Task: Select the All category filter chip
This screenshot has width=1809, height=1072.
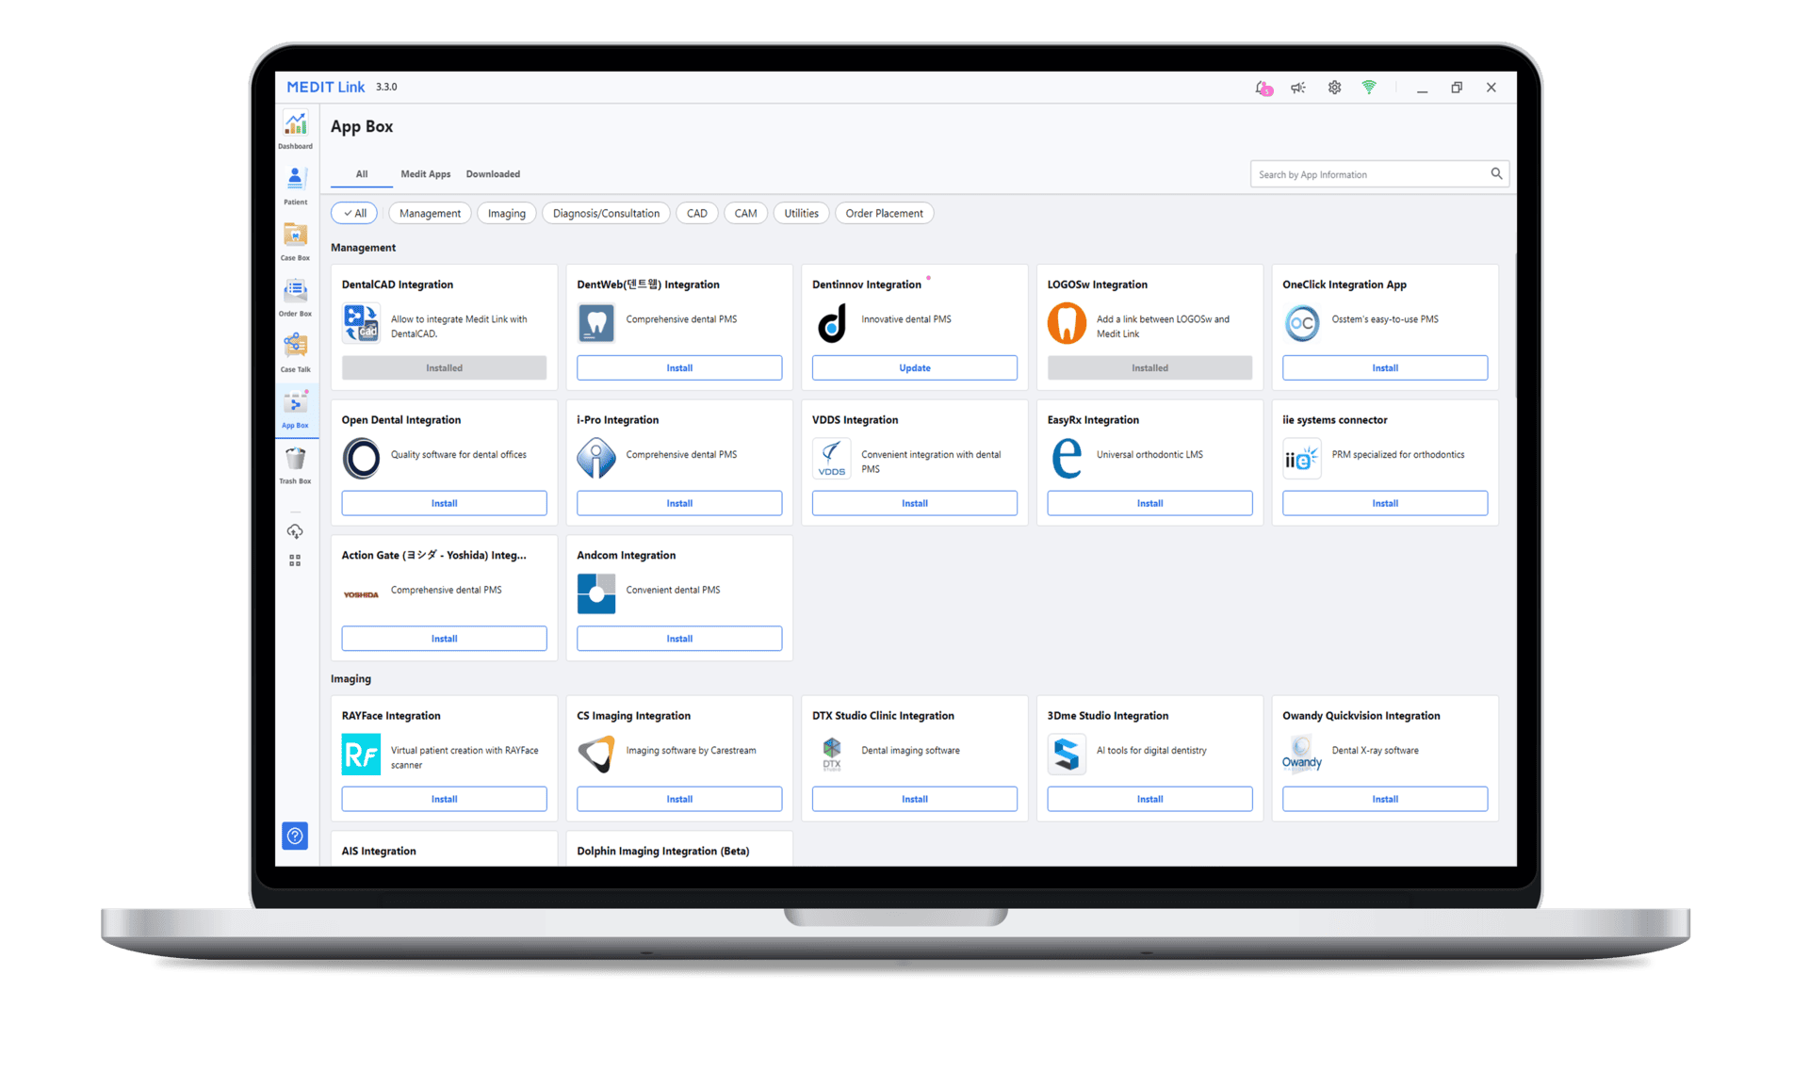Action: coord(354,214)
